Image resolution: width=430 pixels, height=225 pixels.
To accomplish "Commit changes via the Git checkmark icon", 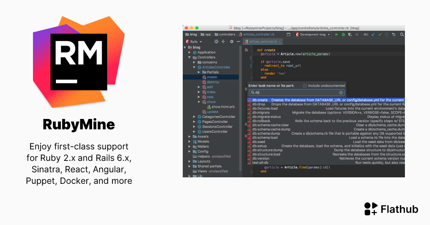I will [380, 34].
